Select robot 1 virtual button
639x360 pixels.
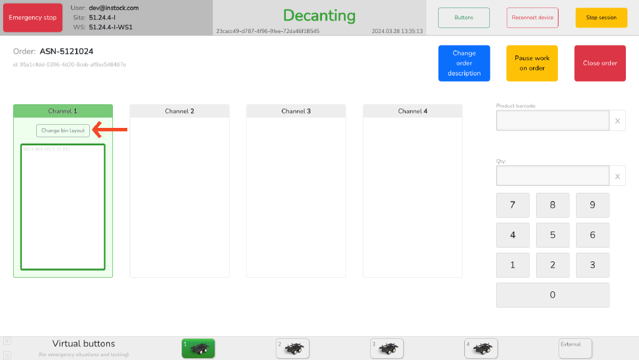click(198, 348)
